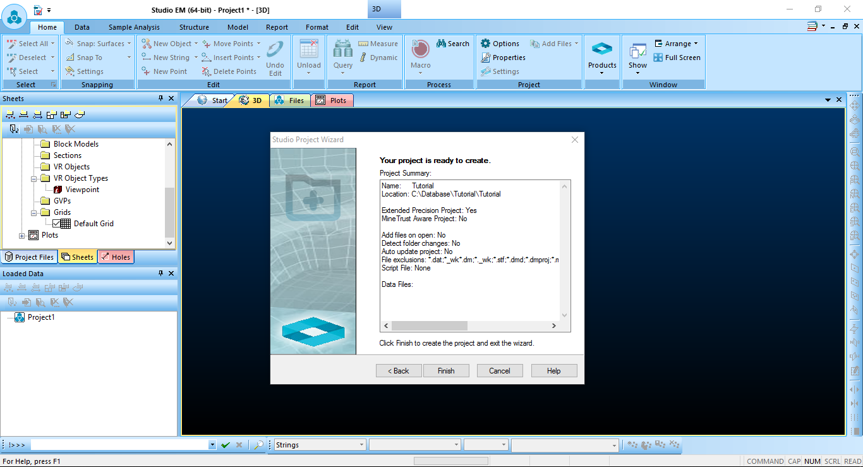Click the application logo button
This screenshot has width=863, height=467.
click(14, 16)
